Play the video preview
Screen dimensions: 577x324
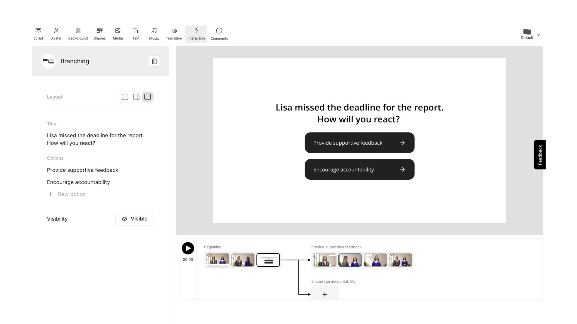tap(188, 248)
